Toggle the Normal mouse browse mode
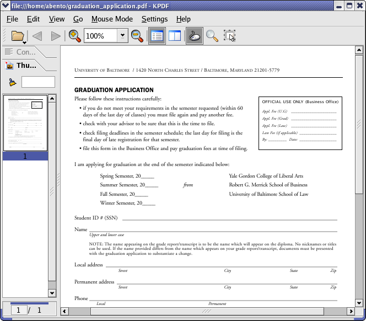 point(194,36)
